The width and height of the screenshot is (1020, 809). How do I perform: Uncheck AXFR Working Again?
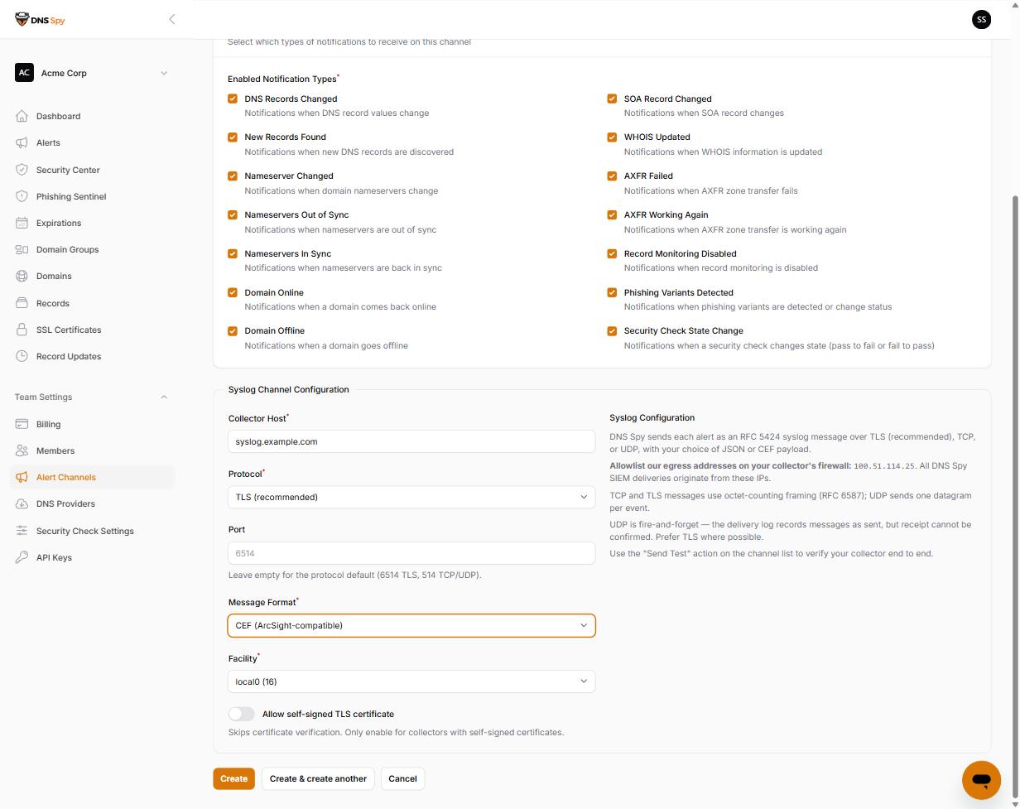612,214
